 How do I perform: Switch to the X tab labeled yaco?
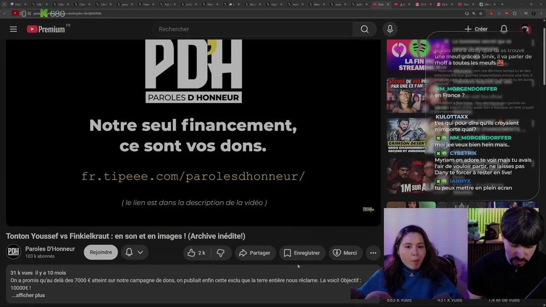click(x=124, y=4)
